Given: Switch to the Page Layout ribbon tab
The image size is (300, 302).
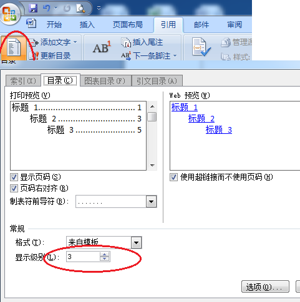Looking at the screenshot, I should point(128,25).
